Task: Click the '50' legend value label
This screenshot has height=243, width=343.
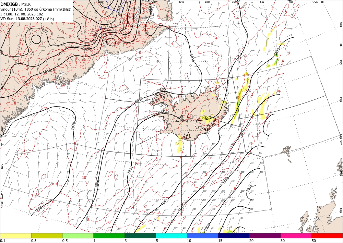Action: point(314,241)
